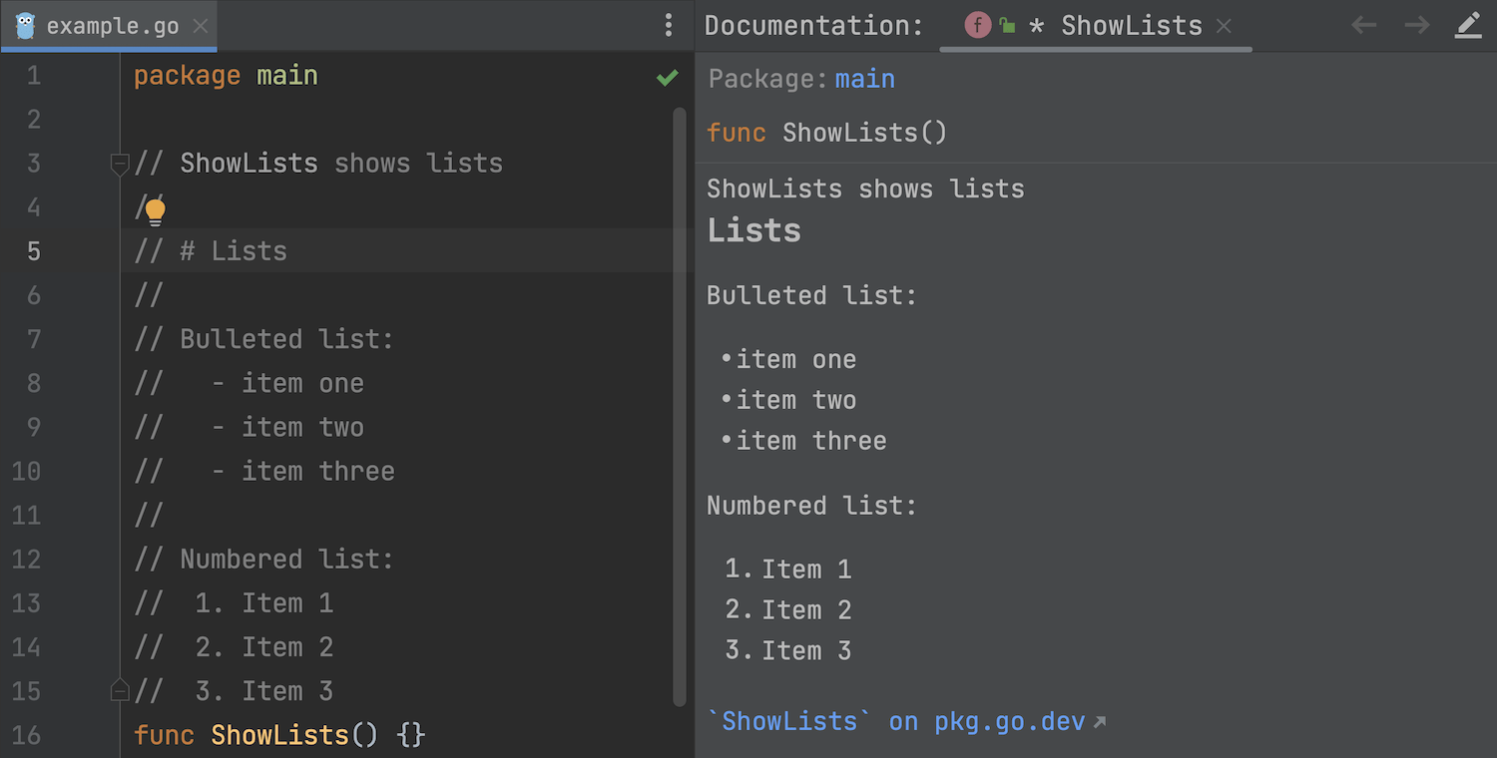Click the yellow lightbulb intention icon
Screen dimensions: 1497x758
point(155,210)
